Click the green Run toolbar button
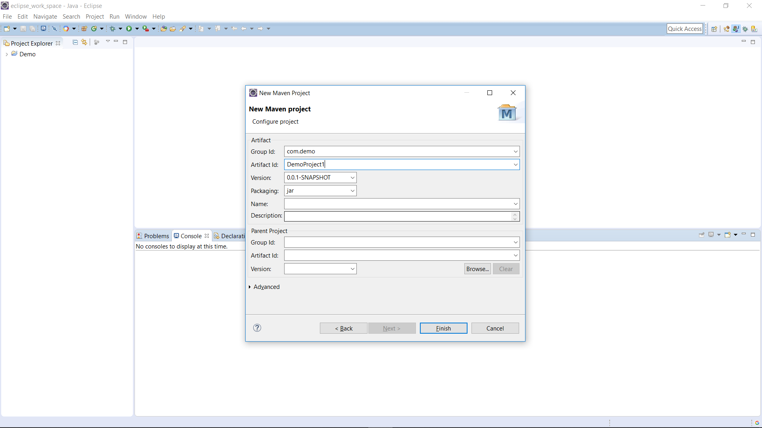 (129, 29)
